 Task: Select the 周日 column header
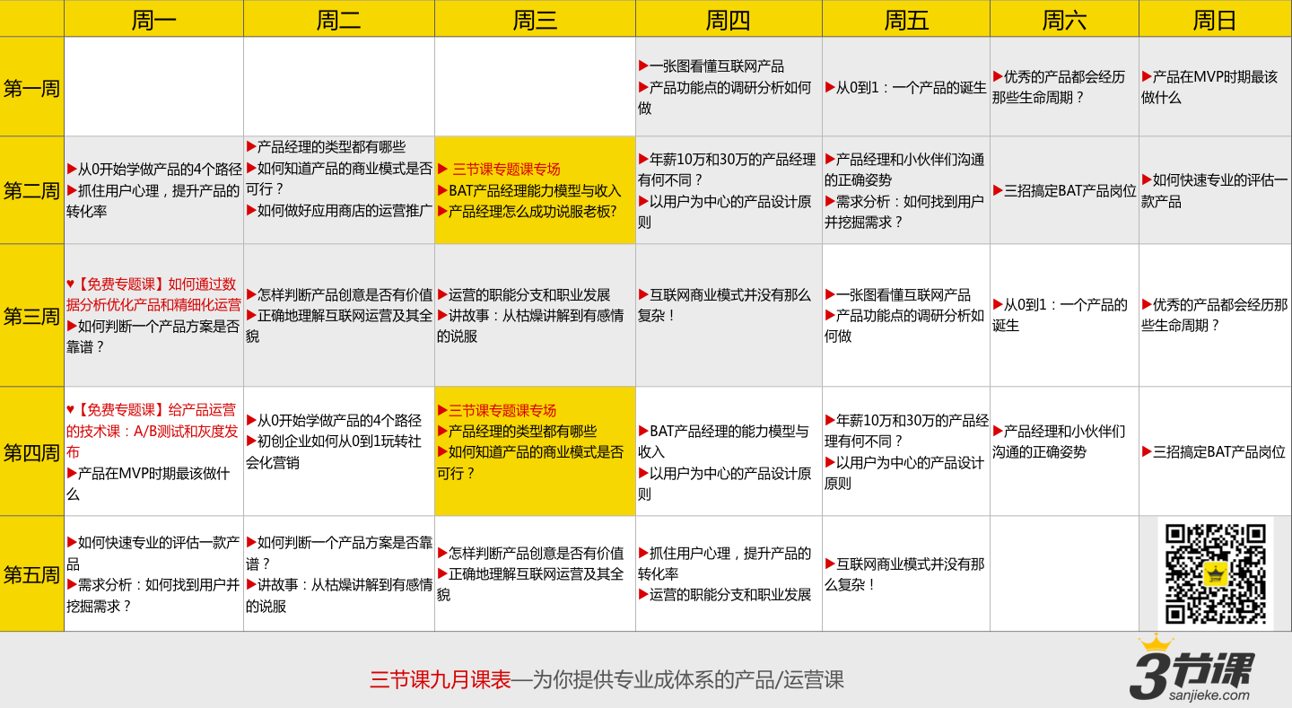point(1215,20)
